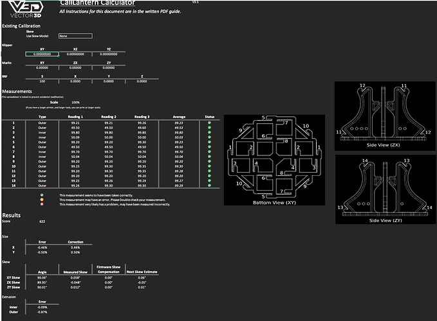Click the green status dot for row 4
The width and height of the screenshot is (437, 321).
(209, 137)
